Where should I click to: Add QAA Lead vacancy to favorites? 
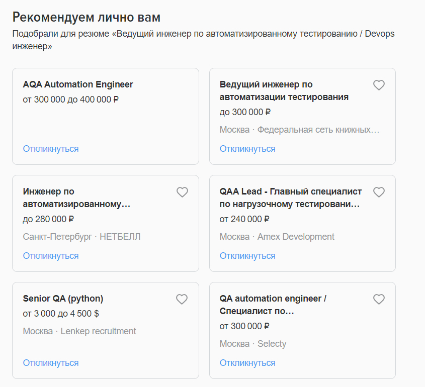click(x=379, y=192)
